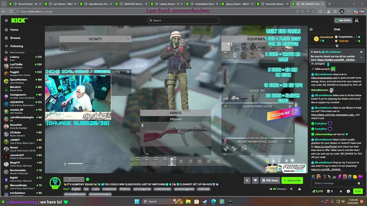Open chat settings gear icon
The image size is (367, 206).
click(x=341, y=191)
